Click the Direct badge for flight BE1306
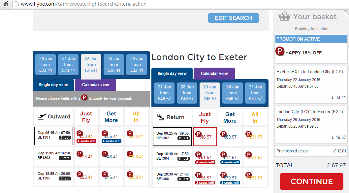 click(184, 179)
